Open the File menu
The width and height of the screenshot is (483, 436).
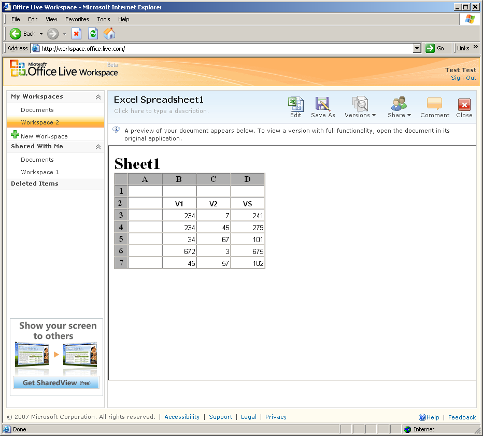16,19
